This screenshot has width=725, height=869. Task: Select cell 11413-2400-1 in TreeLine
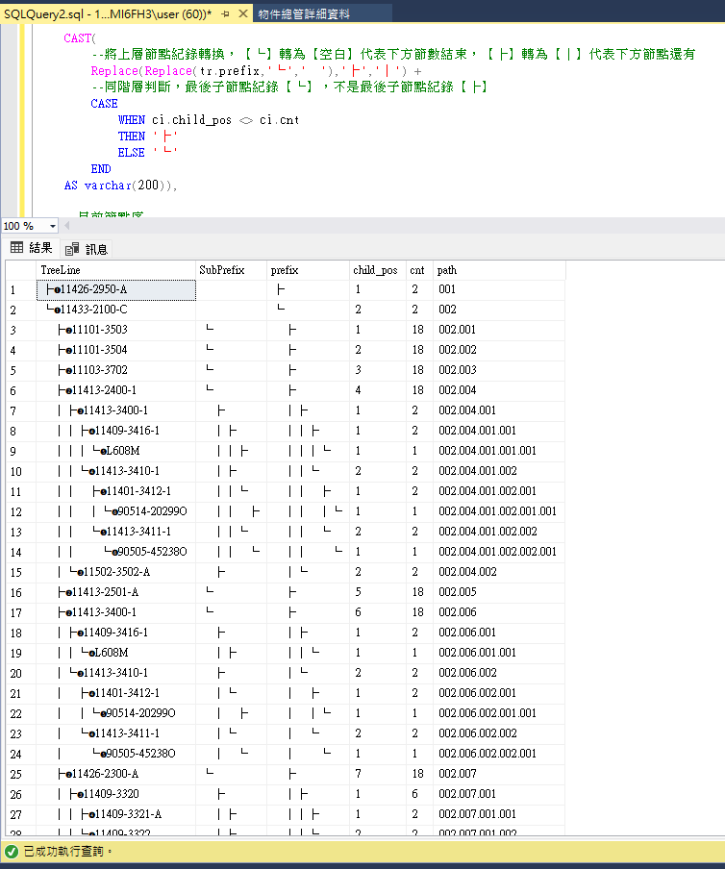[x=115, y=390]
